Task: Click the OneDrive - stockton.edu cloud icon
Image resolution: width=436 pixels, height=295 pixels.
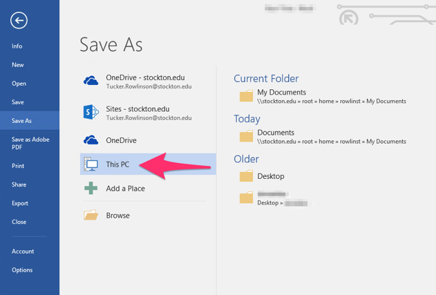Action: point(91,82)
